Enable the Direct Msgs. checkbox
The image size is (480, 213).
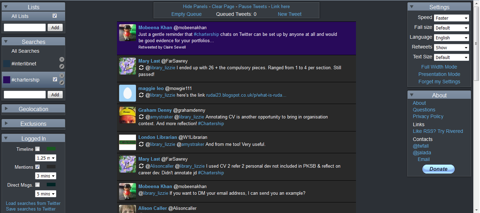tap(38, 185)
